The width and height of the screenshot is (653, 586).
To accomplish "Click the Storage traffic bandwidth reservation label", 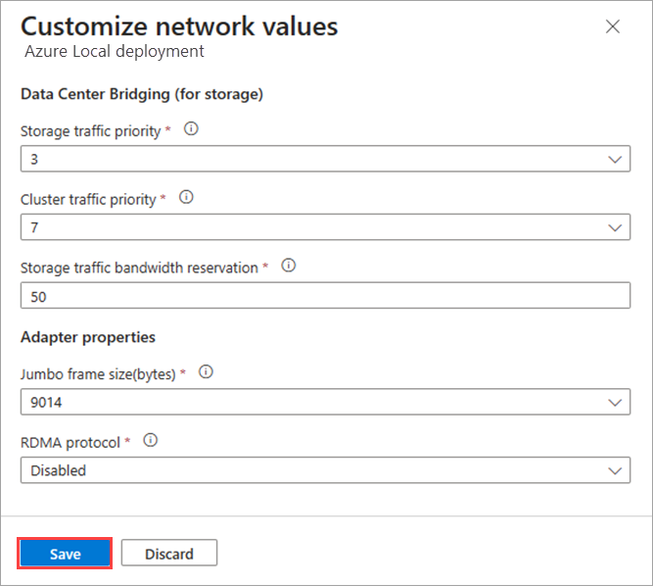I will (x=139, y=267).
